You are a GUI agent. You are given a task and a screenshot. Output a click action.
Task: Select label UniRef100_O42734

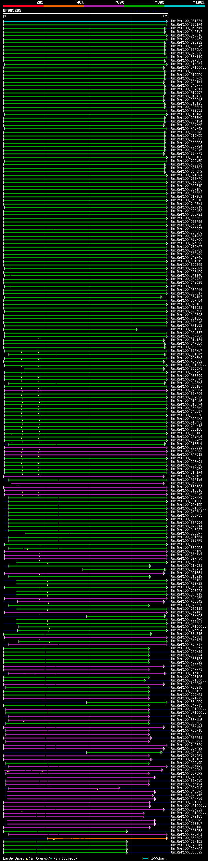pyautogui.click(x=187, y=569)
